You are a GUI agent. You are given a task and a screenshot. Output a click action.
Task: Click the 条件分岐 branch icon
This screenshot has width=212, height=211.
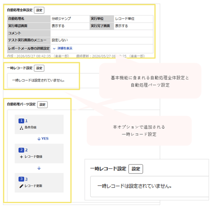(21, 128)
